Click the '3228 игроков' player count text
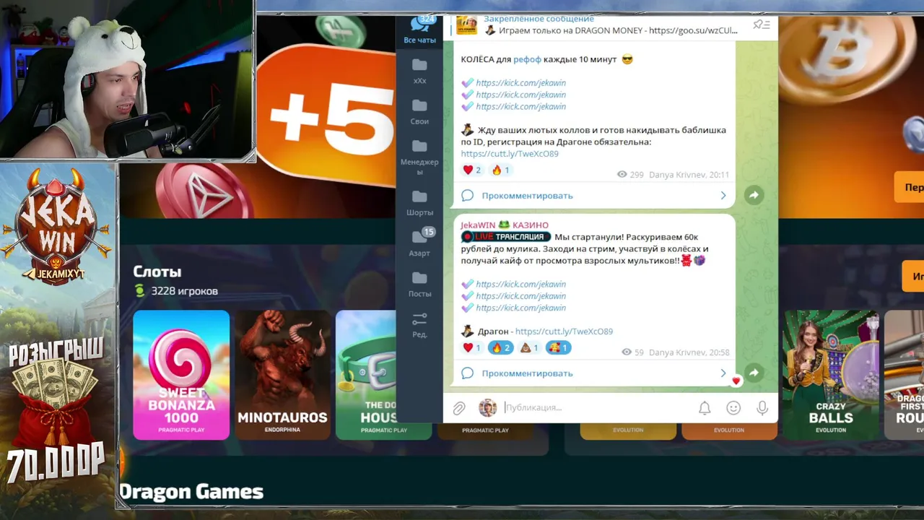The image size is (924, 520). pos(184,291)
